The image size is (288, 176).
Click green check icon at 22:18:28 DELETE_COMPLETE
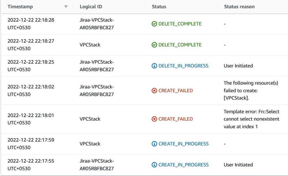point(154,24)
